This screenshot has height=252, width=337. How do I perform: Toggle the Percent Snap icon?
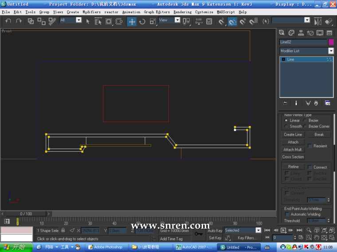(243, 21)
